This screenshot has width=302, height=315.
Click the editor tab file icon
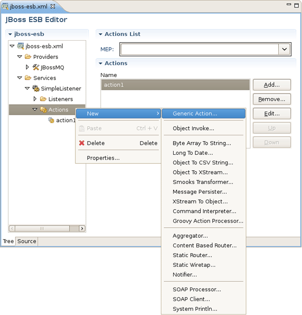[5, 6]
